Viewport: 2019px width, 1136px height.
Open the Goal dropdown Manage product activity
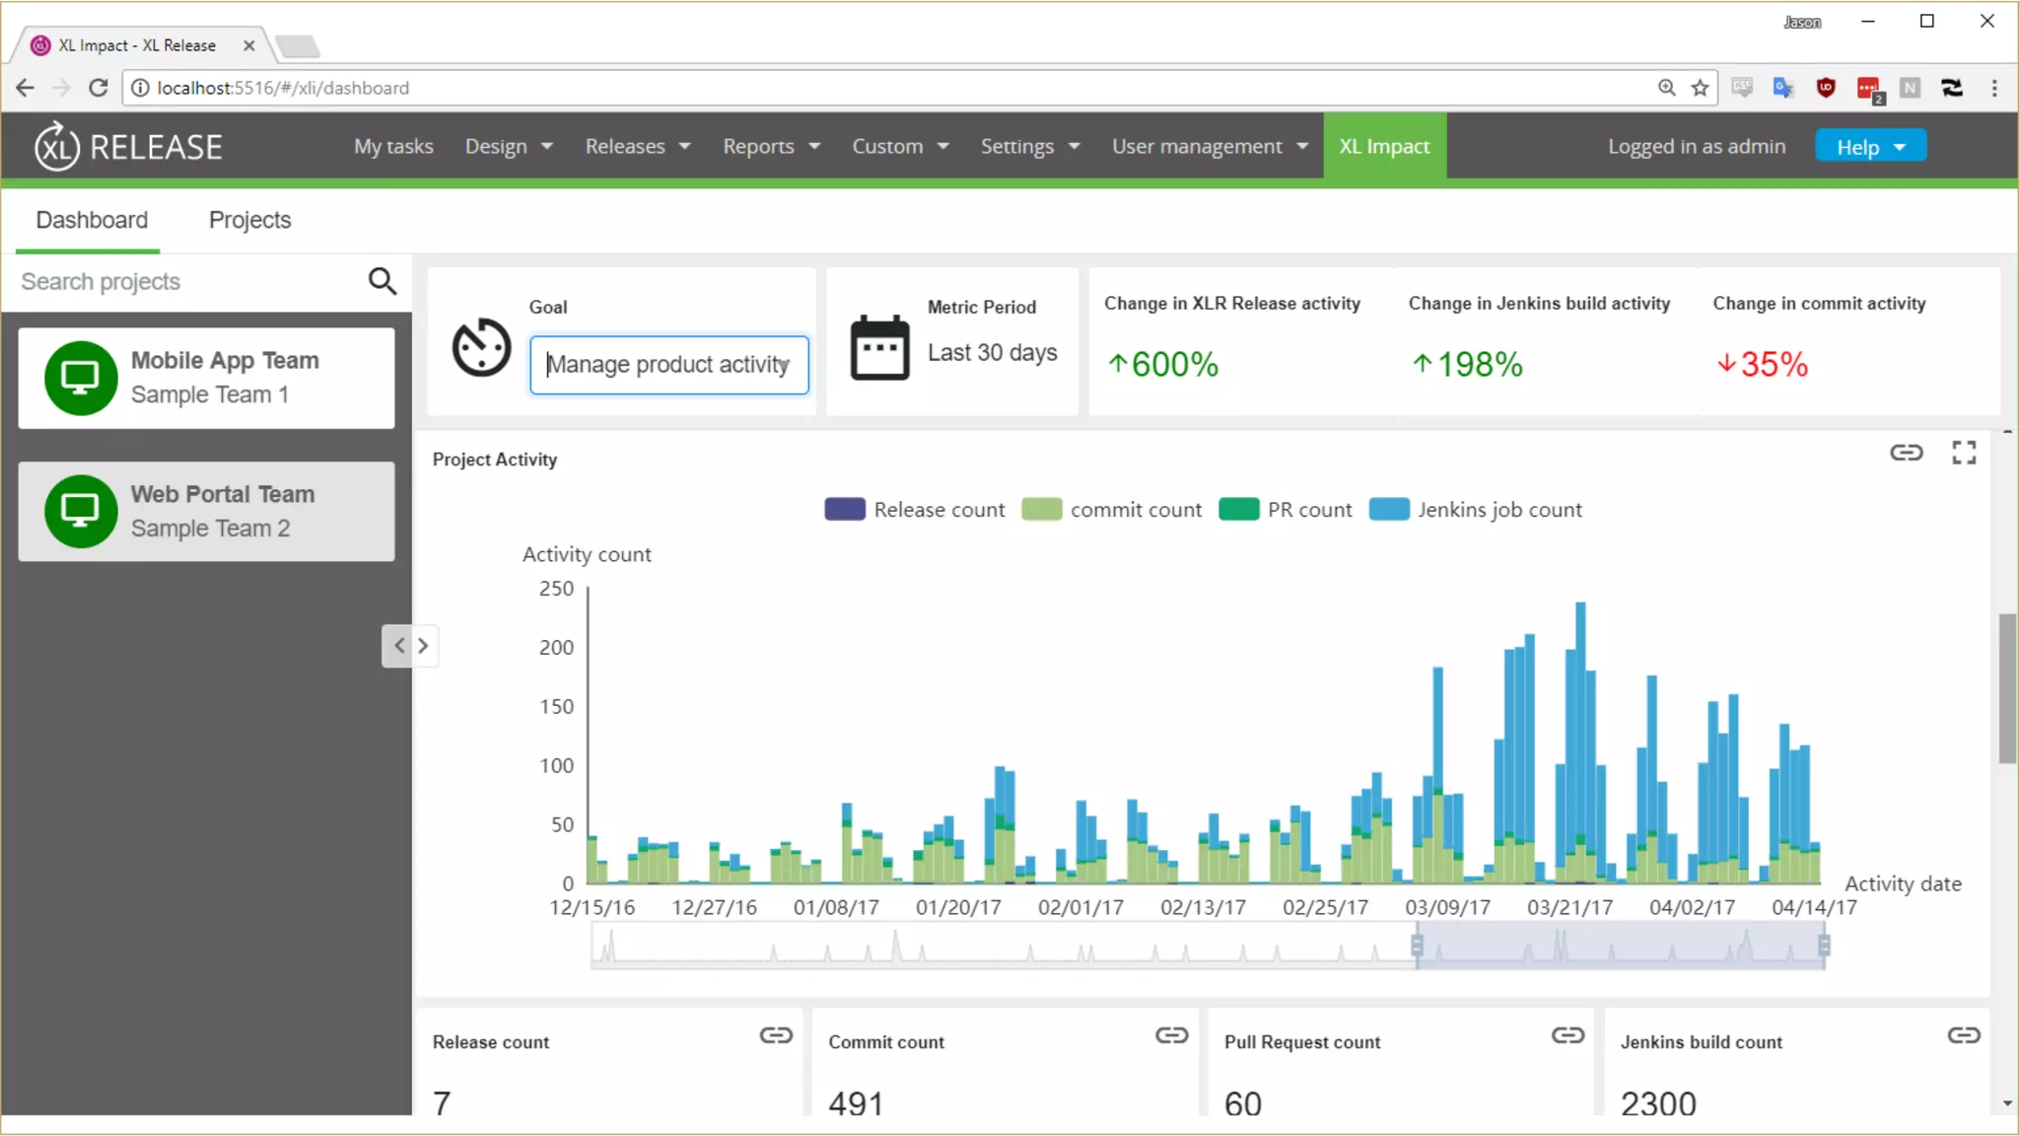point(668,365)
